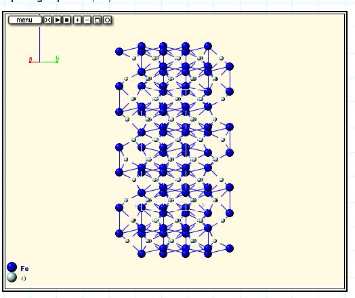Open the viewer's menu button
The width and height of the screenshot is (355, 298).
pyautogui.click(x=25, y=20)
